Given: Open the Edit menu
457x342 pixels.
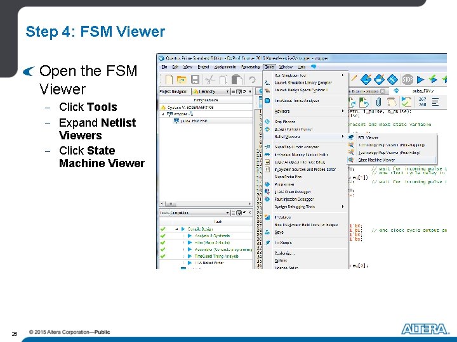Looking at the screenshot, I should [x=175, y=67].
